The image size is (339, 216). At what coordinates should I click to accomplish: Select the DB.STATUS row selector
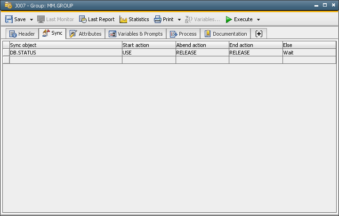pos(6,53)
